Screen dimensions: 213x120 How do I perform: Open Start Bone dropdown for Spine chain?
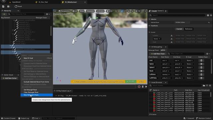(x=166, y=64)
